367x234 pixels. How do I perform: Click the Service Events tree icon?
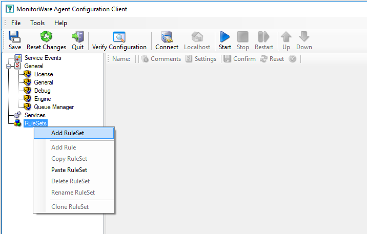click(18, 58)
